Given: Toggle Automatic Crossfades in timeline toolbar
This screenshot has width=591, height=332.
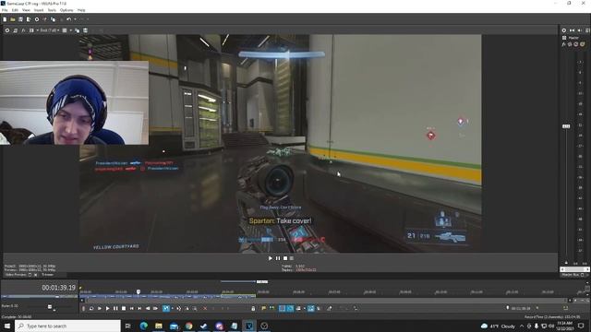Looking at the screenshot, I should pos(290,308).
